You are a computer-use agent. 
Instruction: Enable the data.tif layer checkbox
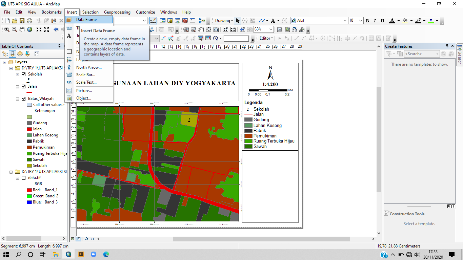(23, 178)
